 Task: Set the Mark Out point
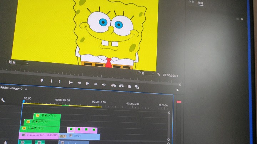tap(59, 81)
